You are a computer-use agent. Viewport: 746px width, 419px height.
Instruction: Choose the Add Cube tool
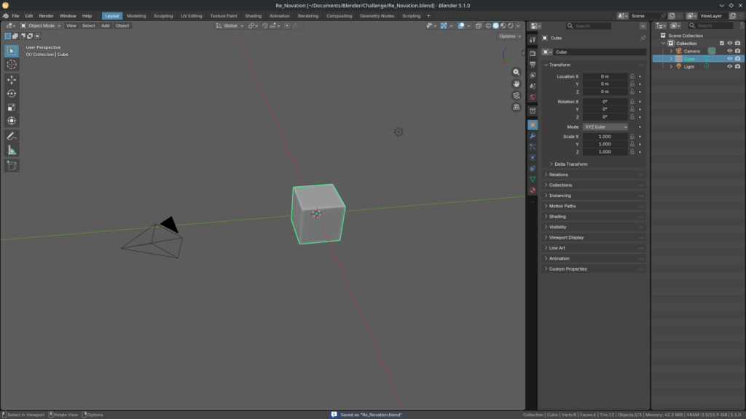tap(12, 165)
